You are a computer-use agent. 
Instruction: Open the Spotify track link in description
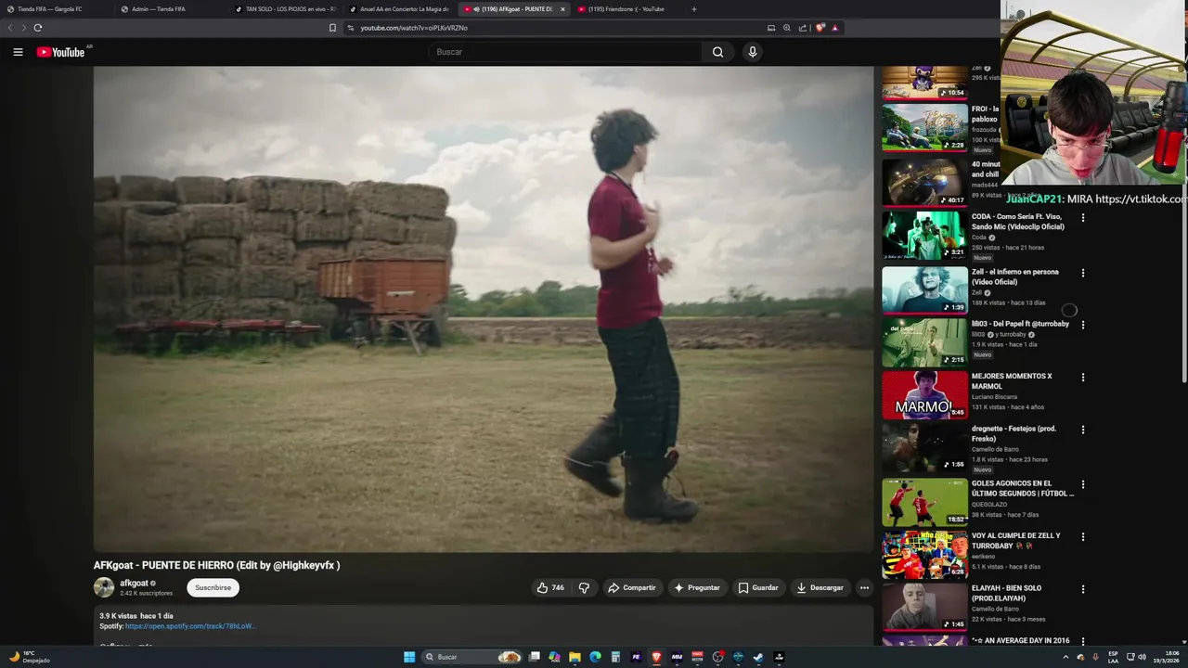(x=189, y=626)
